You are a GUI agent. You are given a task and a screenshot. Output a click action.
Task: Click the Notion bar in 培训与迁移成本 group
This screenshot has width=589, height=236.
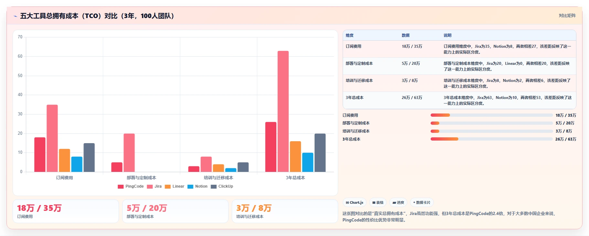(x=231, y=170)
